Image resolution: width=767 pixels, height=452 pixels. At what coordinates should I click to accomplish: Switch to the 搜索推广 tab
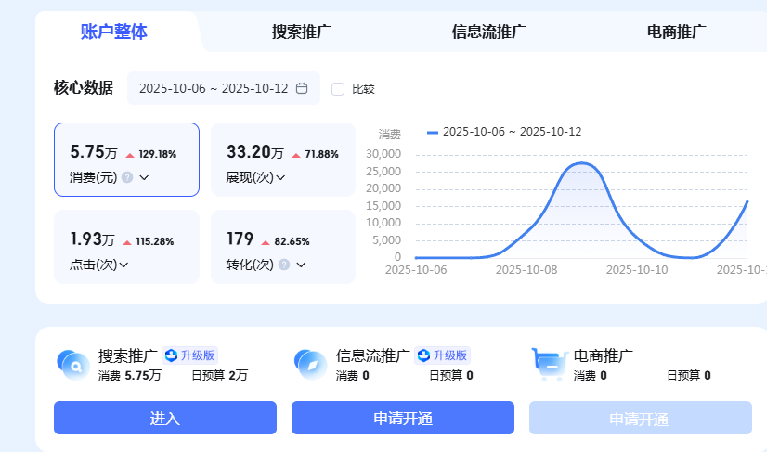pyautogui.click(x=302, y=32)
